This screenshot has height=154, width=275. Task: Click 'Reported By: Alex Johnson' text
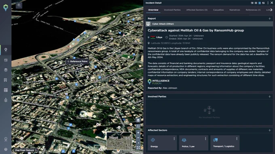[163, 88]
